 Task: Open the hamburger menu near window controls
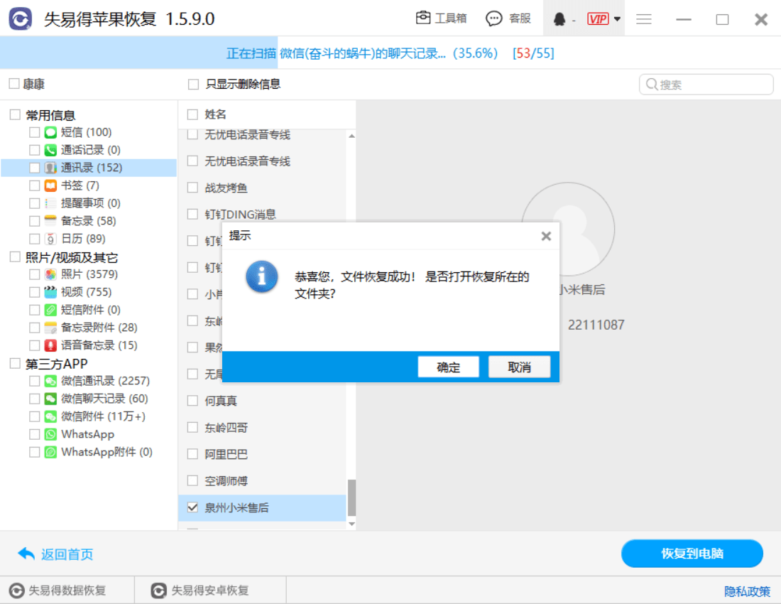coord(644,18)
